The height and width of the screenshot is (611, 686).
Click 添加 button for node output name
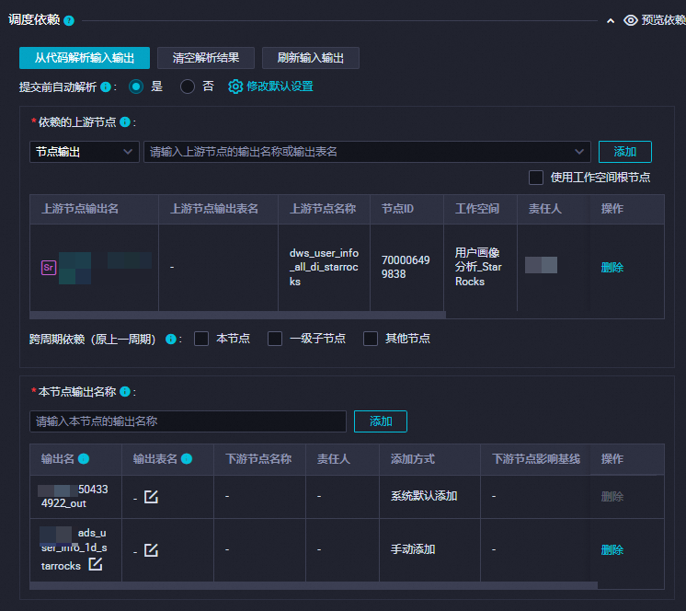click(380, 421)
